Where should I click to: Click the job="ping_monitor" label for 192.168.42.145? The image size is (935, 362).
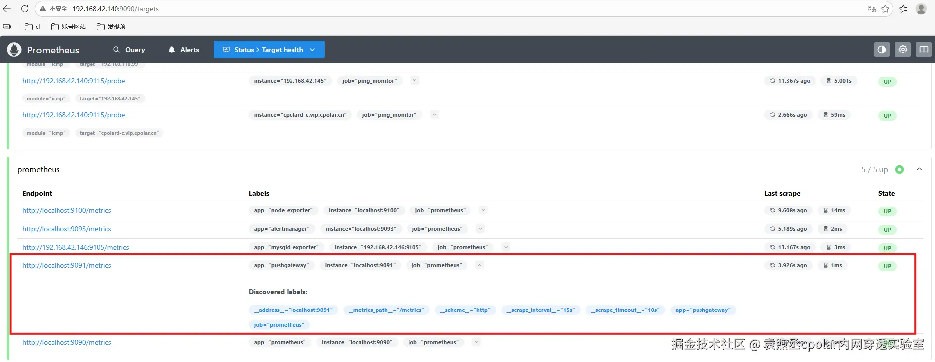coord(369,81)
